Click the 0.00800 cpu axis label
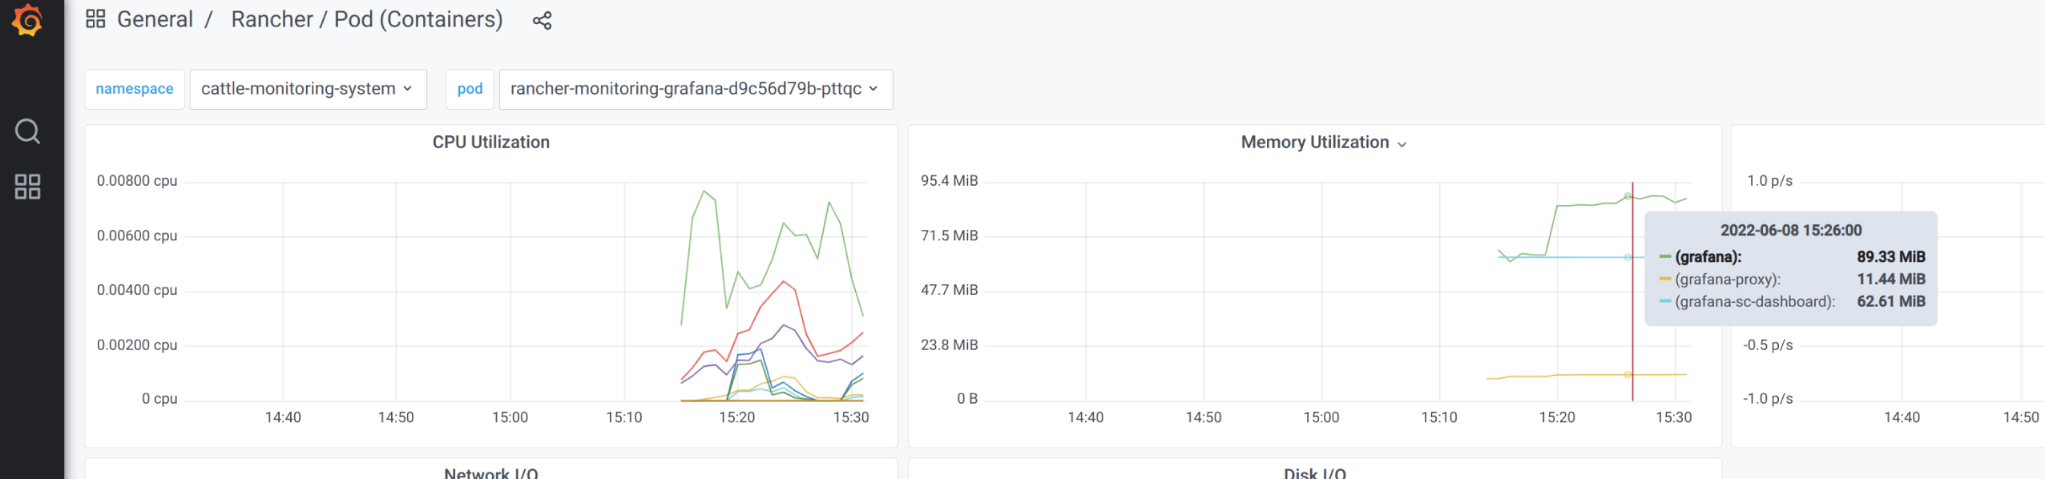 (x=137, y=181)
